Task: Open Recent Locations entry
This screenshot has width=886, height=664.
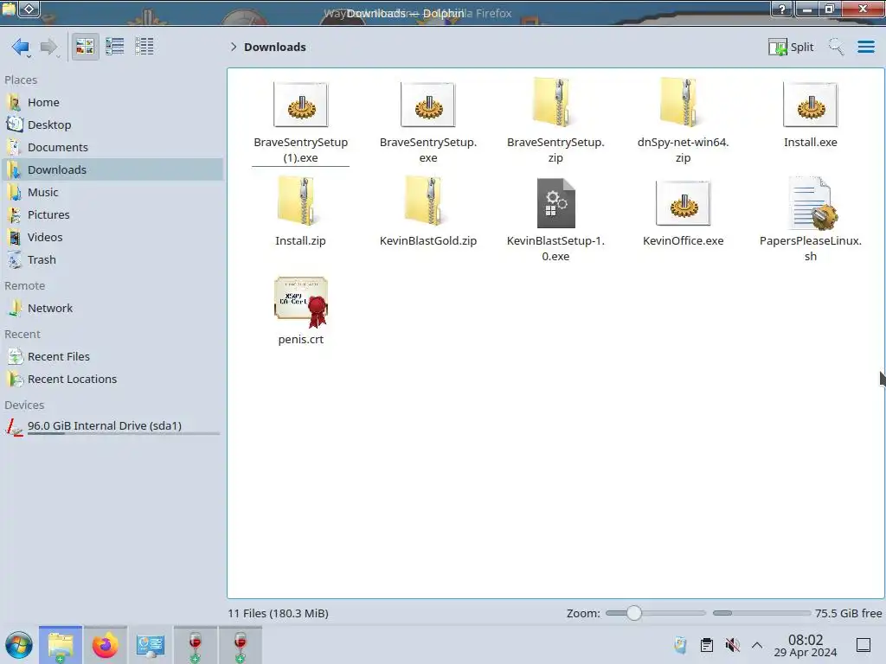Action: click(x=113, y=380)
